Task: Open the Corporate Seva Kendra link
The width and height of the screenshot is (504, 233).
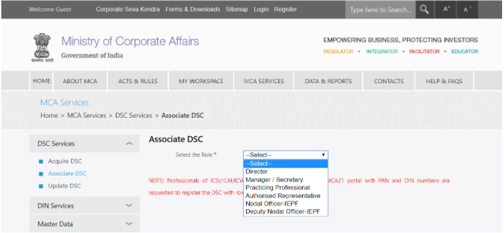Action: coord(127,10)
